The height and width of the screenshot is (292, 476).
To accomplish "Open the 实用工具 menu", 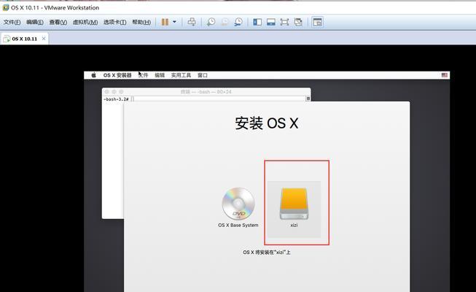I will point(181,75).
